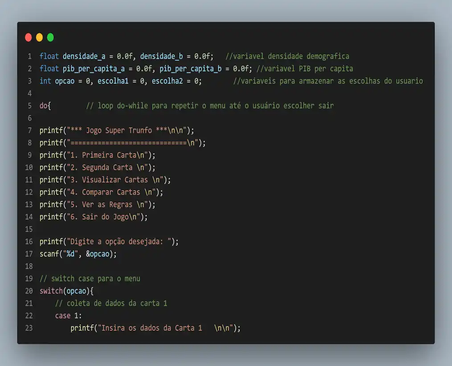The height and width of the screenshot is (366, 452).
Task: Click the switch keyword
Action: [51, 291]
